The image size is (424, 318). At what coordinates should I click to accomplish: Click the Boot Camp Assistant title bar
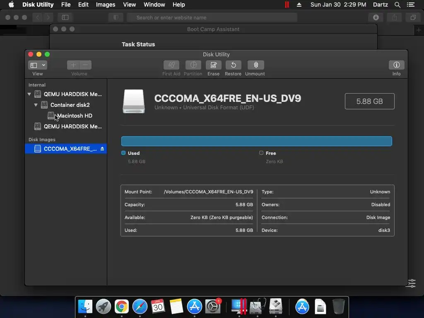213,29
